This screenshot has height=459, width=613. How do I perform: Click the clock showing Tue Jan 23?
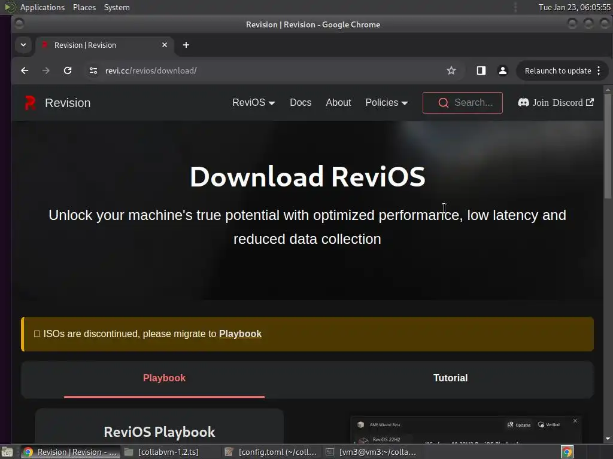point(574,7)
